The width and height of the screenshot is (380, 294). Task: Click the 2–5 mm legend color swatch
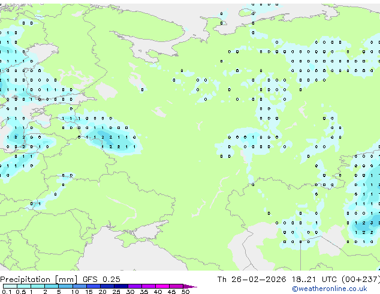pos(52,286)
